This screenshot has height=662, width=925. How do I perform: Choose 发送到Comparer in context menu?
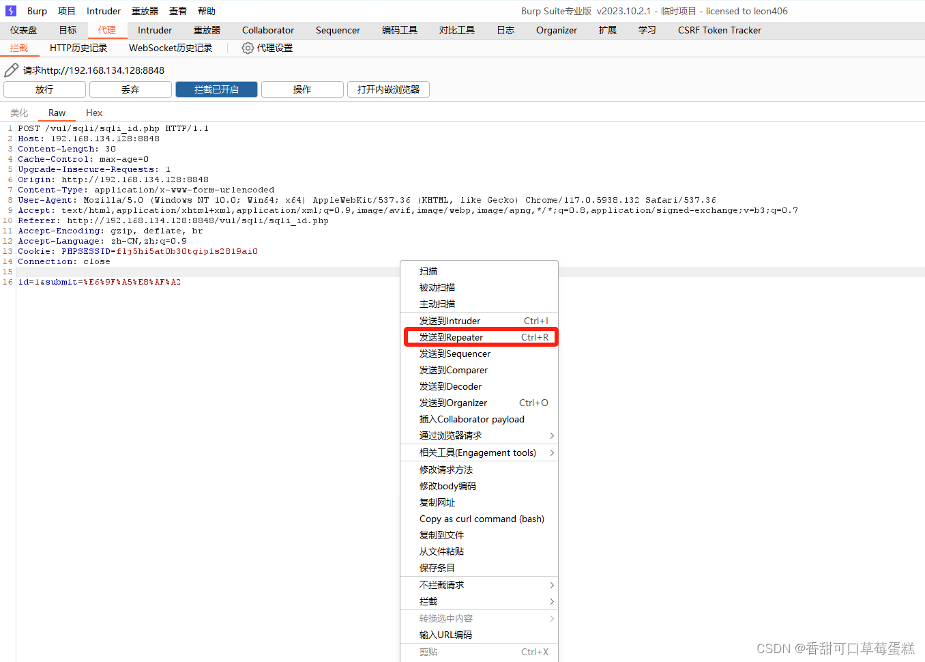pos(479,370)
